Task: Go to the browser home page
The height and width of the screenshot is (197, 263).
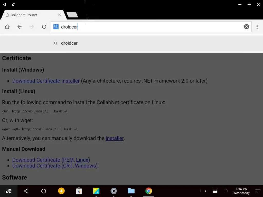Action: [x=7, y=27]
